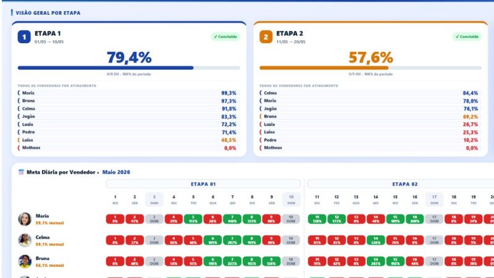Click the Concluída badge on Etapa 2
The height and width of the screenshot is (278, 494).
467,36
